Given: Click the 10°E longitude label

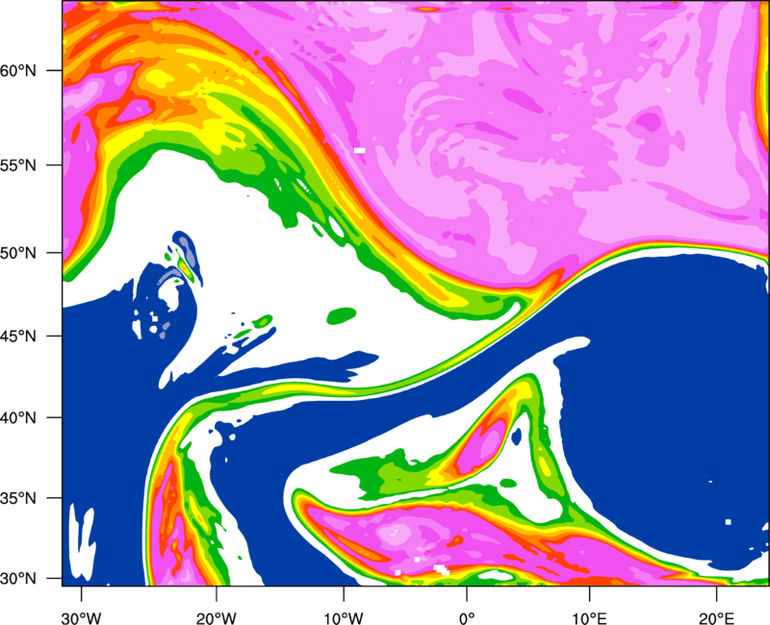Looking at the screenshot, I should [x=589, y=618].
